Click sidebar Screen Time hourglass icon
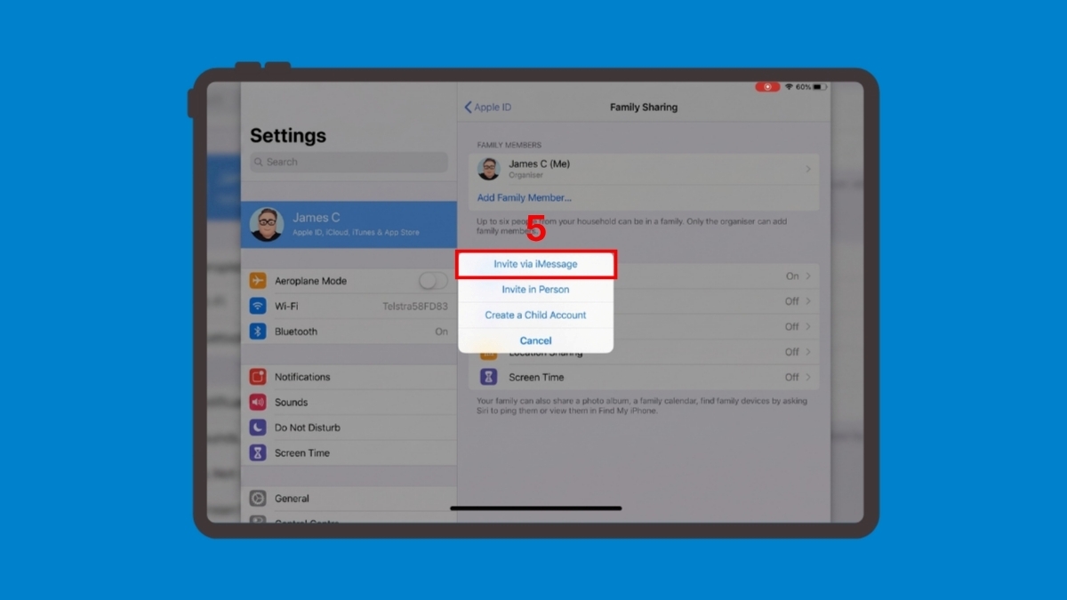This screenshot has height=600, width=1067. click(x=258, y=452)
